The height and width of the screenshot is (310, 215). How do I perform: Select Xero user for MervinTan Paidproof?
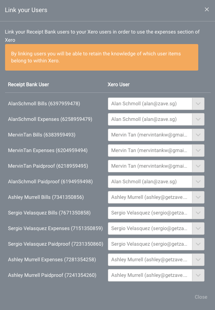click(156, 166)
